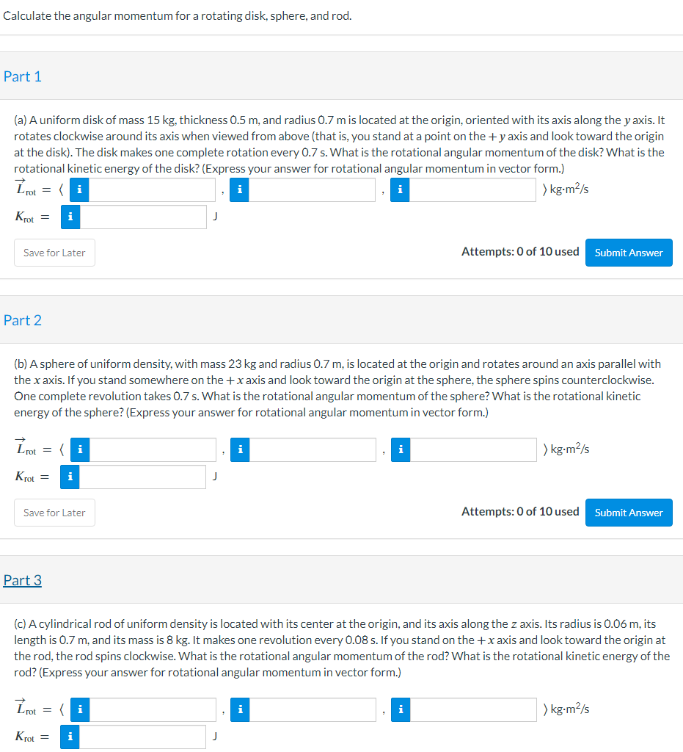
Task: Click the info icon for Part 3 second Lrot component
Action: click(239, 709)
